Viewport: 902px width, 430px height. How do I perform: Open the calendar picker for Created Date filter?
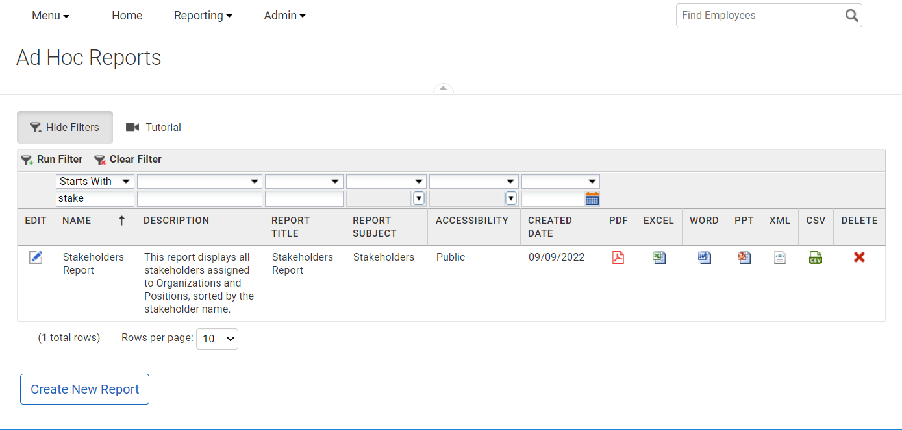592,198
